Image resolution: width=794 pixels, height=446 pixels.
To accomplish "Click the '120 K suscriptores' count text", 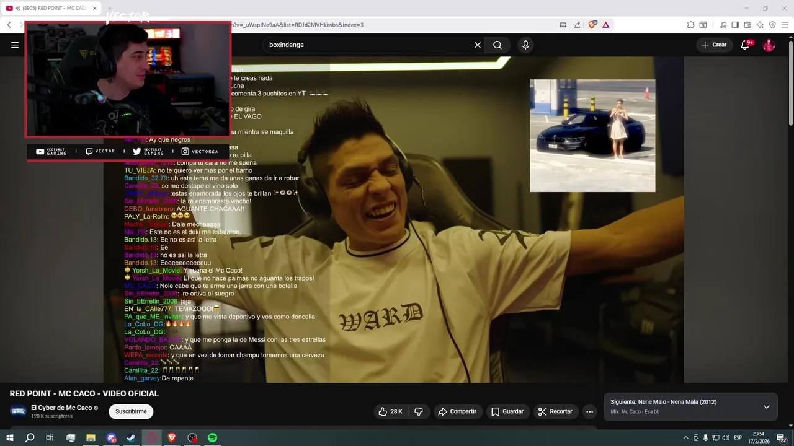I will pyautogui.click(x=51, y=416).
